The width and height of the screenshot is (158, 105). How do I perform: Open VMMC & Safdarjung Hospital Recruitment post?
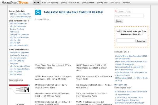click(x=94, y=103)
